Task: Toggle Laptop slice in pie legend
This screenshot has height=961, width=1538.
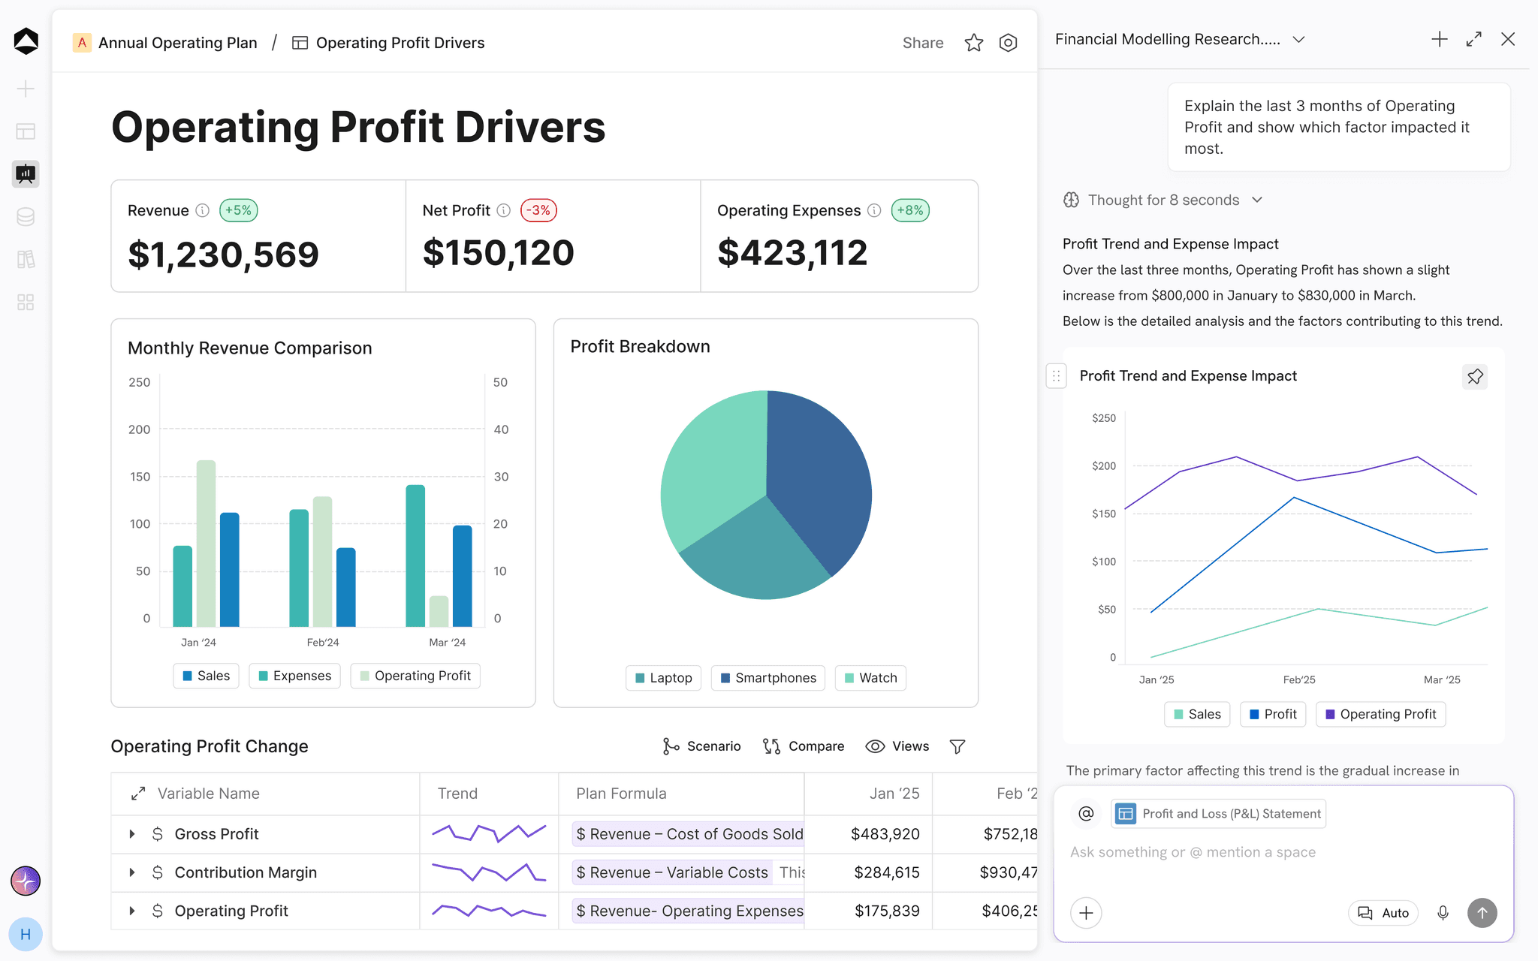Action: click(663, 678)
